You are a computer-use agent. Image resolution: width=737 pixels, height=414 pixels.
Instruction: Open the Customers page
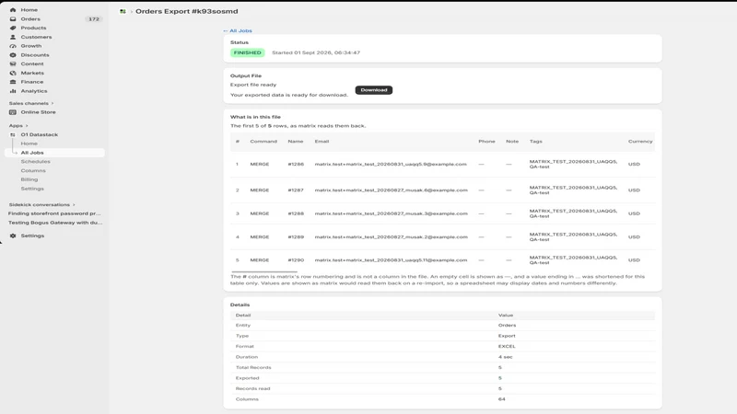(36, 37)
